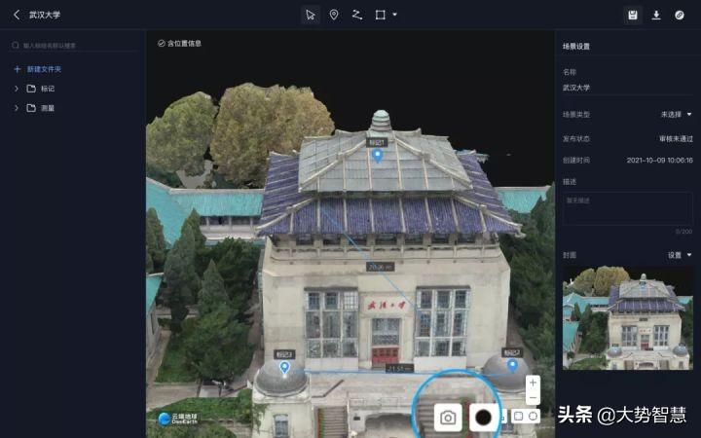This screenshot has height=438, width=701.
Task: Select the pointer cursor tool
Action: (311, 15)
